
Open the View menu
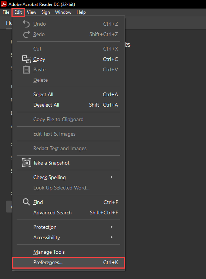tap(31, 12)
